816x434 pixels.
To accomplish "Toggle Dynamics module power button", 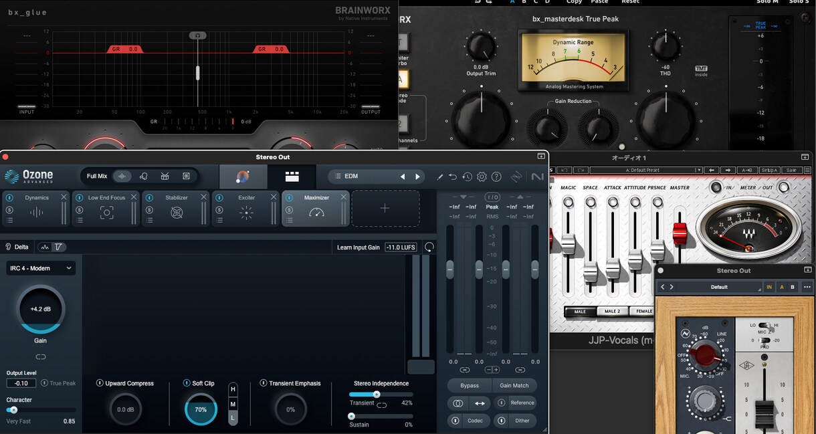I will point(10,198).
